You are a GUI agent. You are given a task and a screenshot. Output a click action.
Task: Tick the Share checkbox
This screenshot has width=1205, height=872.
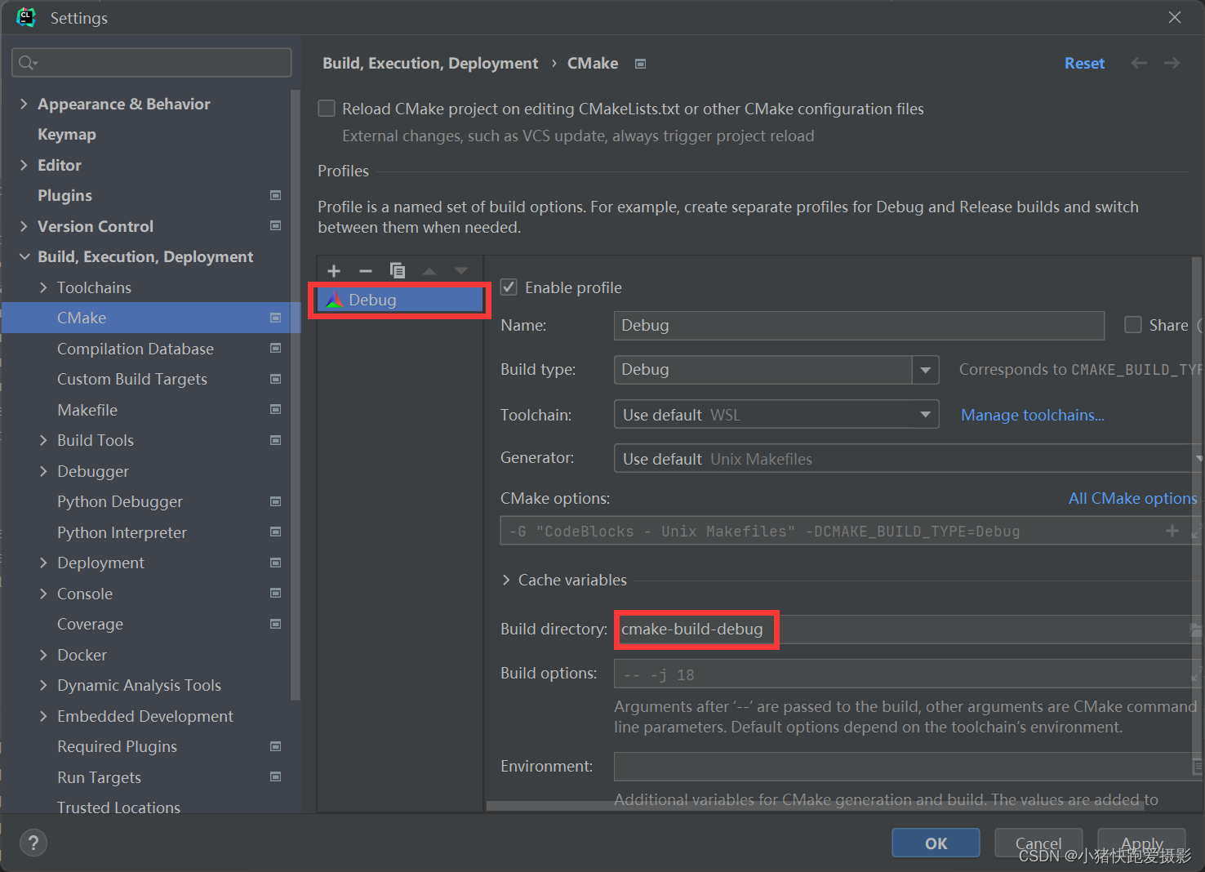(x=1133, y=325)
